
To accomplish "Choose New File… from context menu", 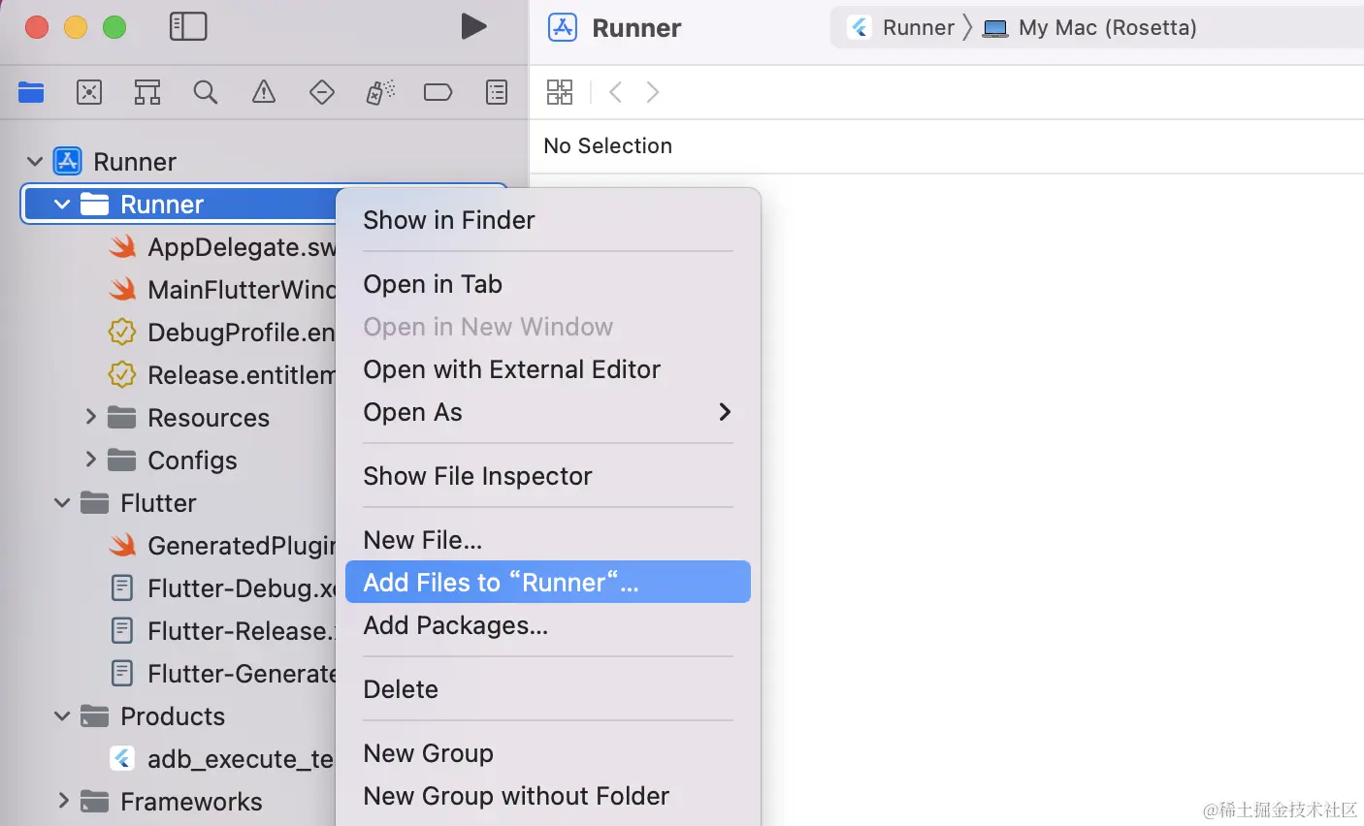I will 547,540.
